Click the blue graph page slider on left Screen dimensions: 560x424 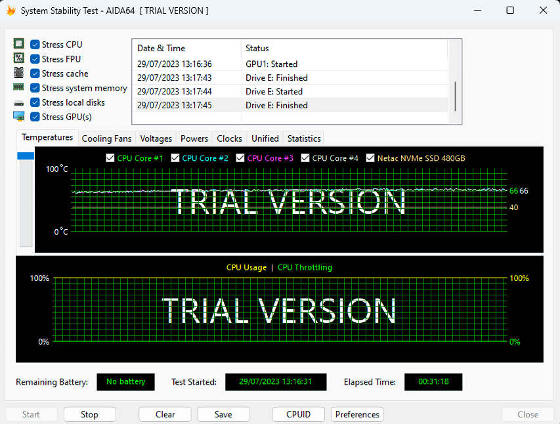tap(26, 156)
